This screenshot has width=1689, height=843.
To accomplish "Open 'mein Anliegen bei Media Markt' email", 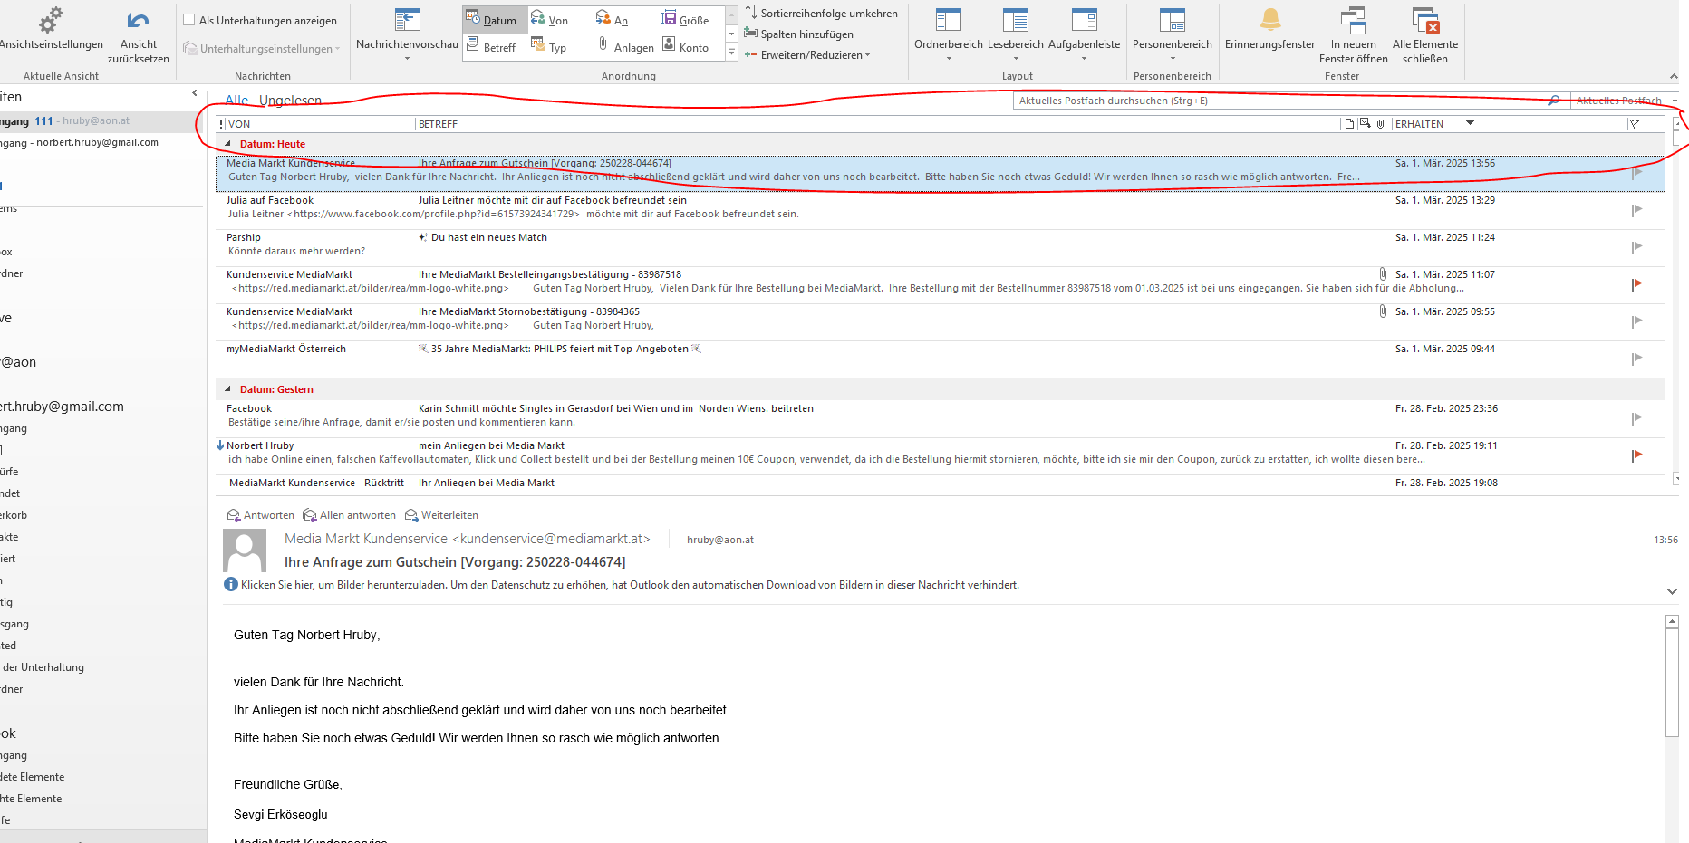I will click(941, 455).
